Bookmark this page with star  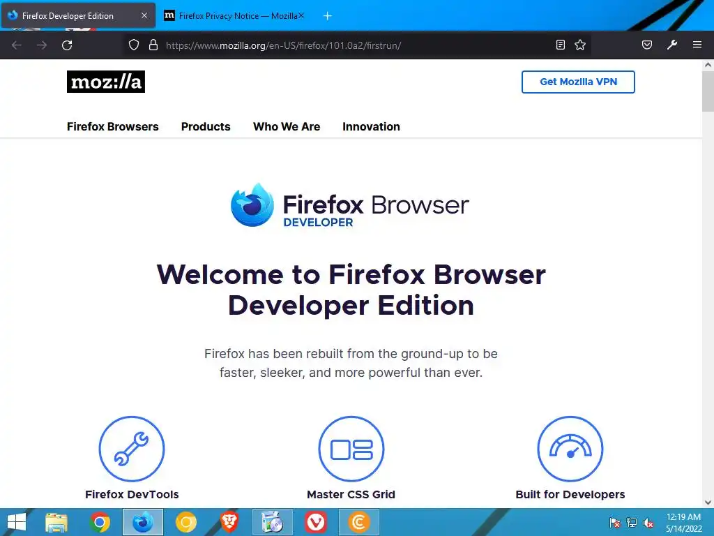pyautogui.click(x=580, y=45)
